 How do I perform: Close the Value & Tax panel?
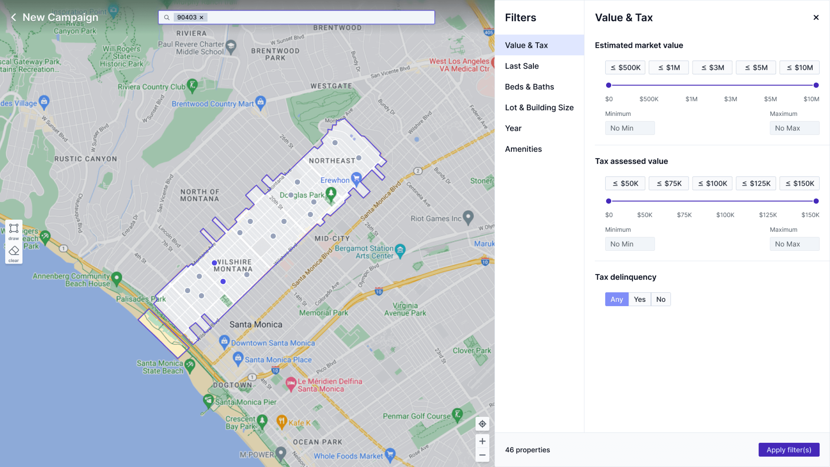point(816,17)
